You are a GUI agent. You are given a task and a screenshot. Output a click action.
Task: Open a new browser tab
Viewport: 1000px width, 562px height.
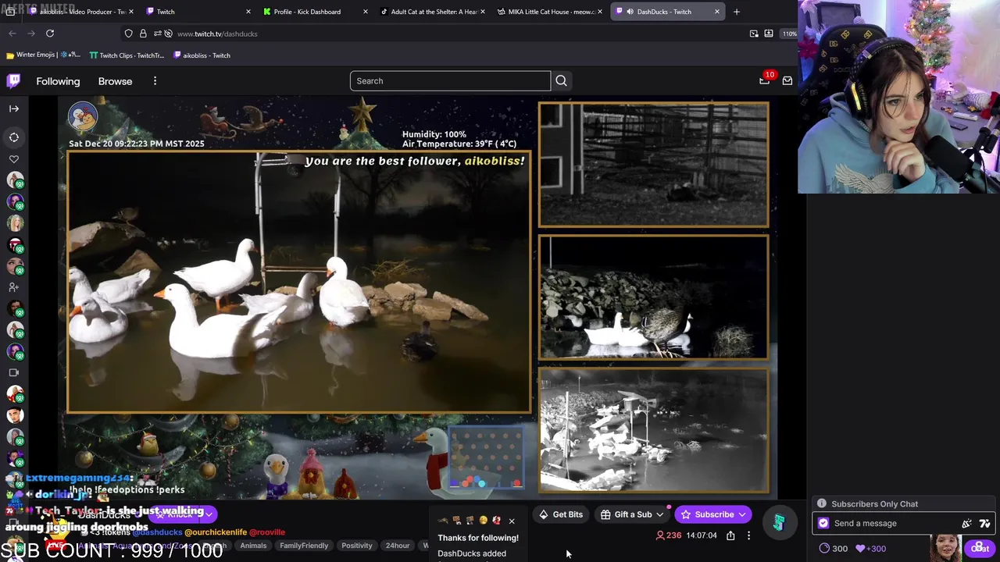pos(737,12)
